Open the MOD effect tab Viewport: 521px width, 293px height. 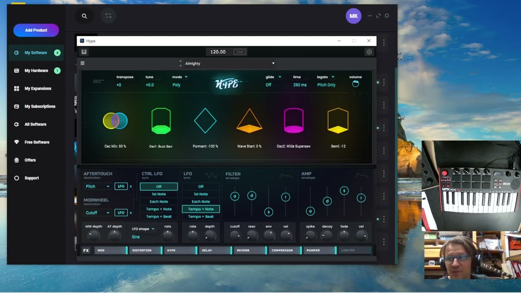point(111,250)
